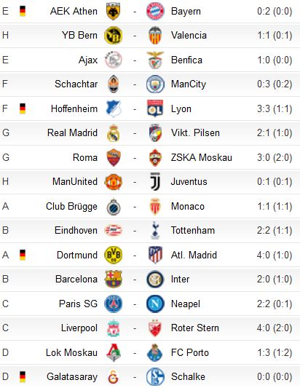
Task: Click the Tottenham cockerel logo
Action: click(x=155, y=230)
